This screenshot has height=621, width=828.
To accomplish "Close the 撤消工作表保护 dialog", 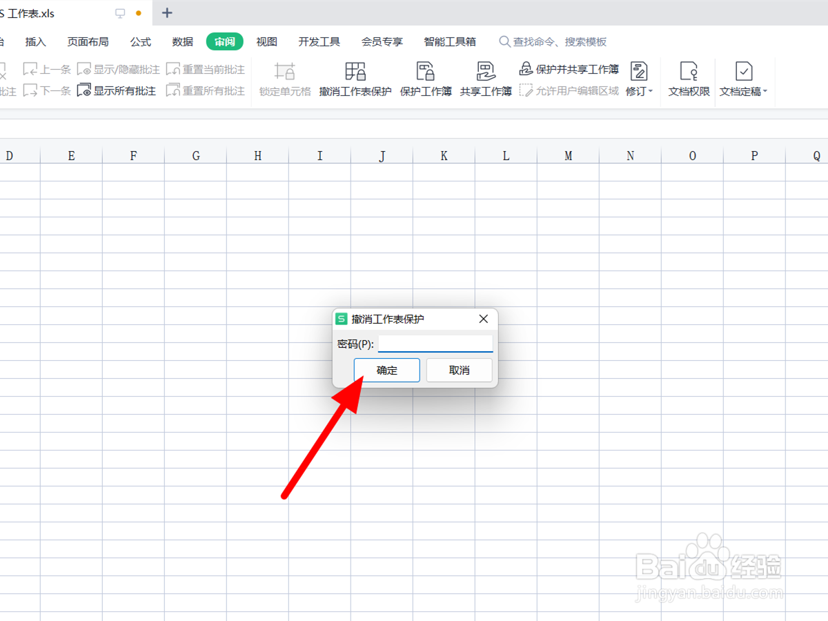I will 484,319.
